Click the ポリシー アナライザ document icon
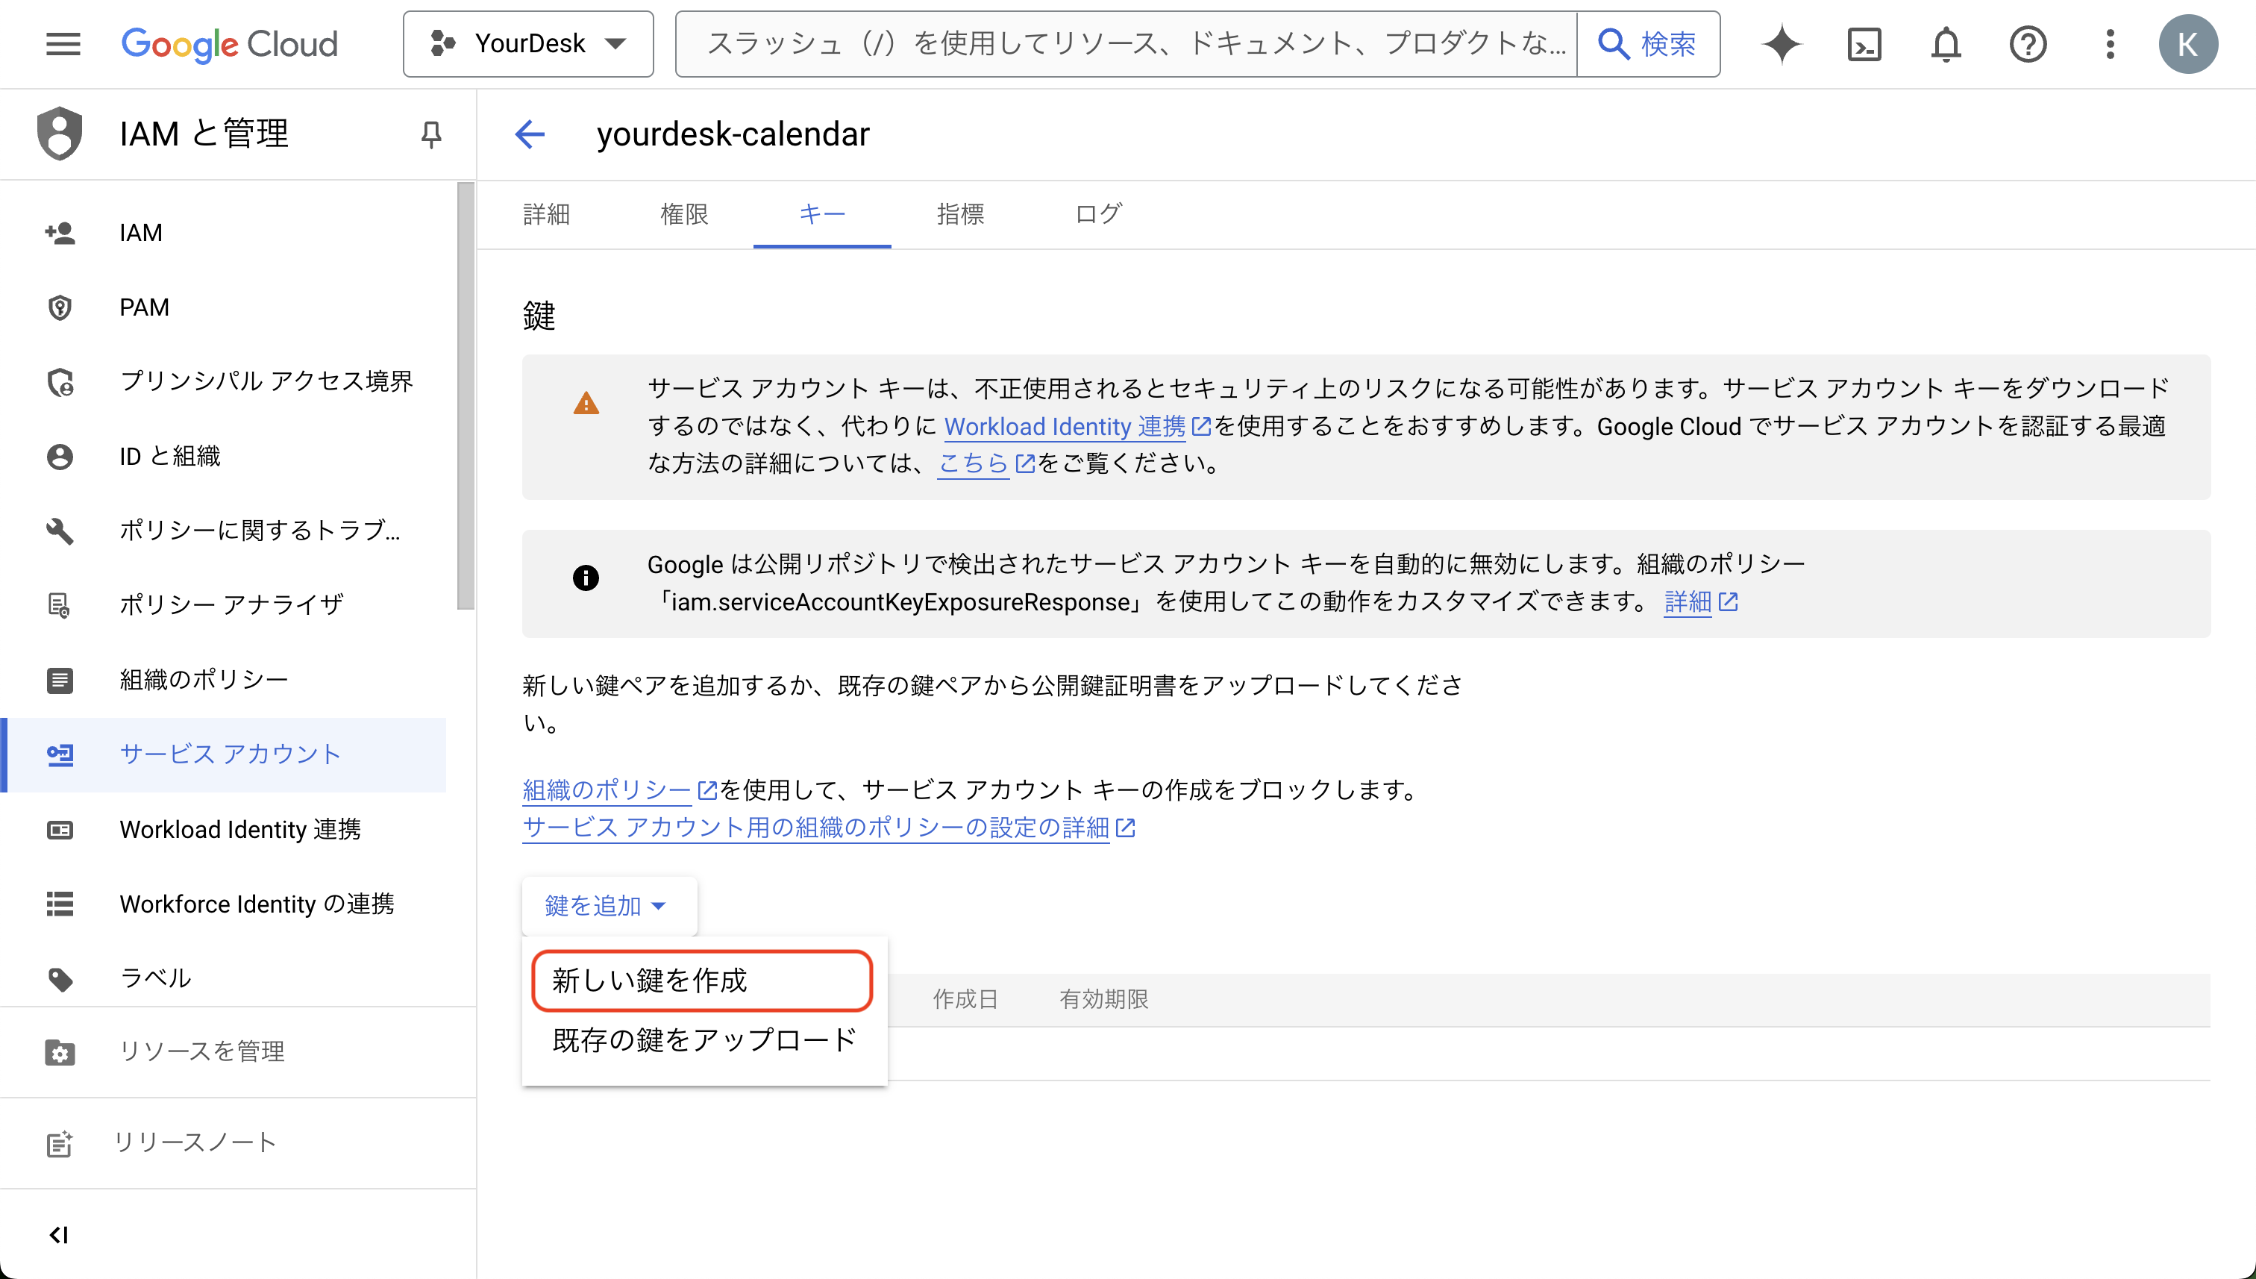This screenshot has width=2256, height=1279. (x=60, y=606)
